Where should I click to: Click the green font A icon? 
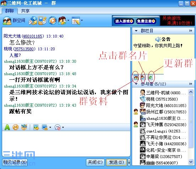click(x=7, y=127)
